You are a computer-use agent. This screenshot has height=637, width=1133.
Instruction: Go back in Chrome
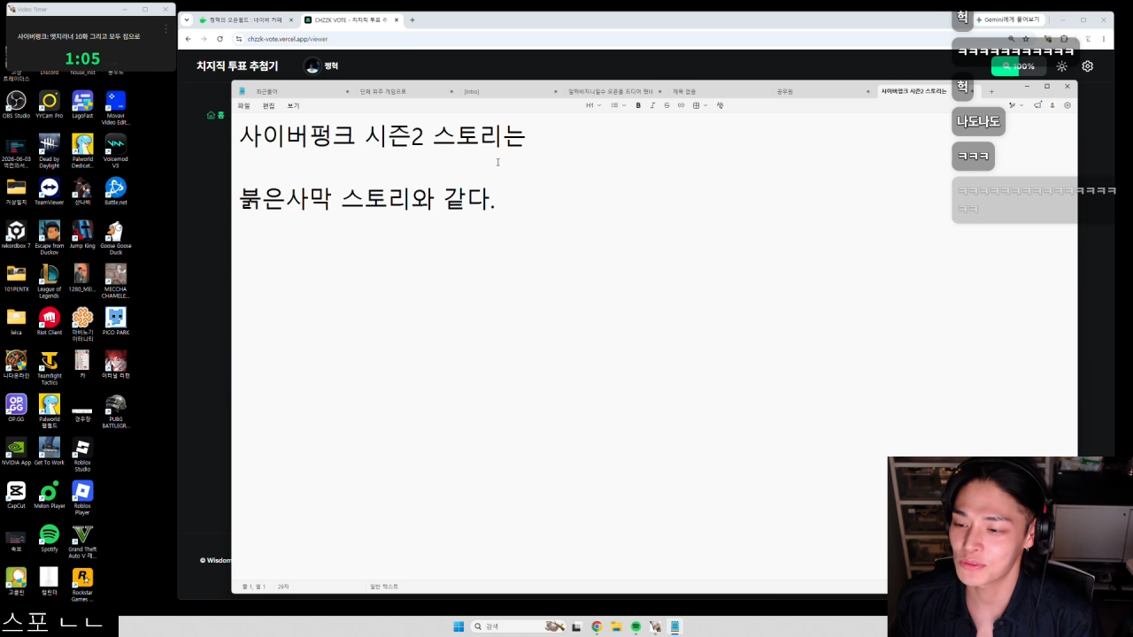[x=188, y=39]
